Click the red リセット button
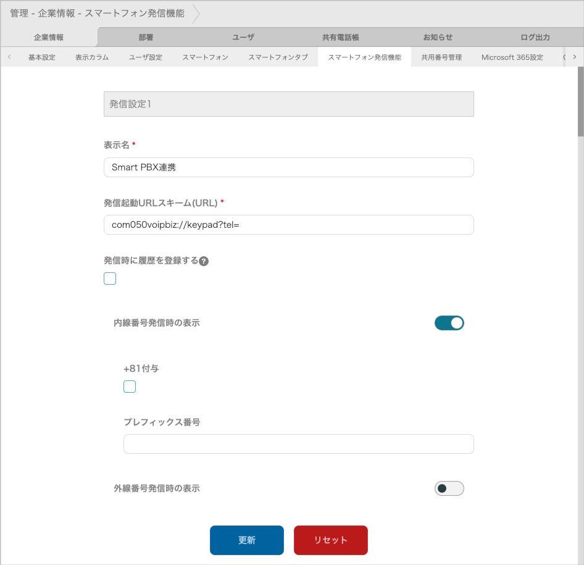Image resolution: width=584 pixels, height=565 pixels. 331,540
